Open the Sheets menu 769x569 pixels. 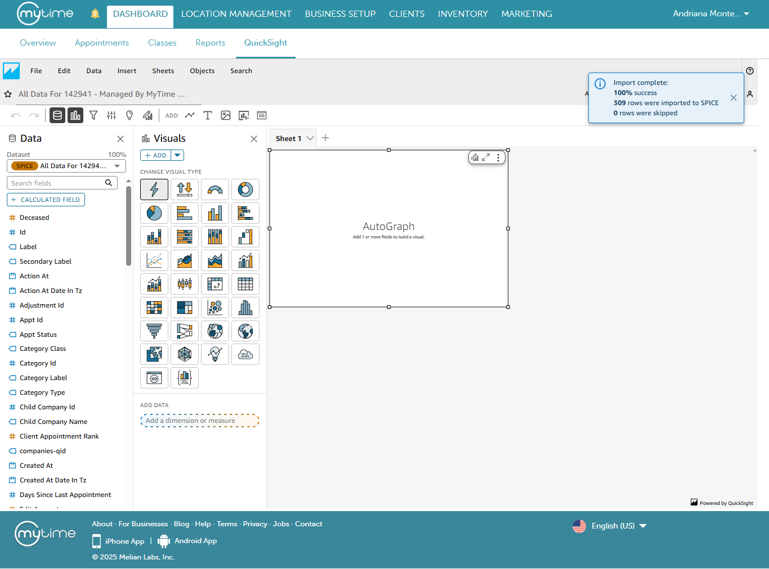click(x=163, y=71)
